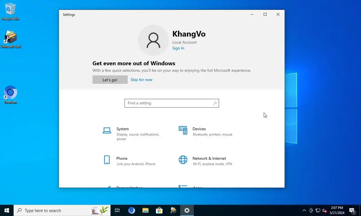Close the Settings window
The image size is (361, 216).
(x=278, y=14)
